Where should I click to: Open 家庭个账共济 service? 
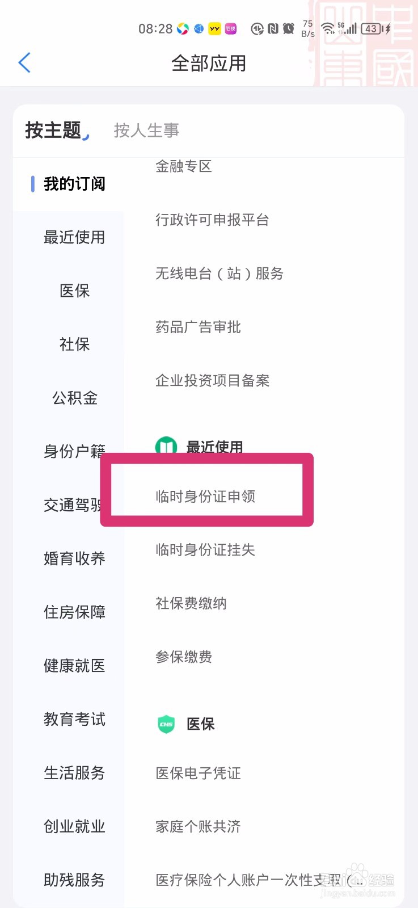[x=198, y=826]
